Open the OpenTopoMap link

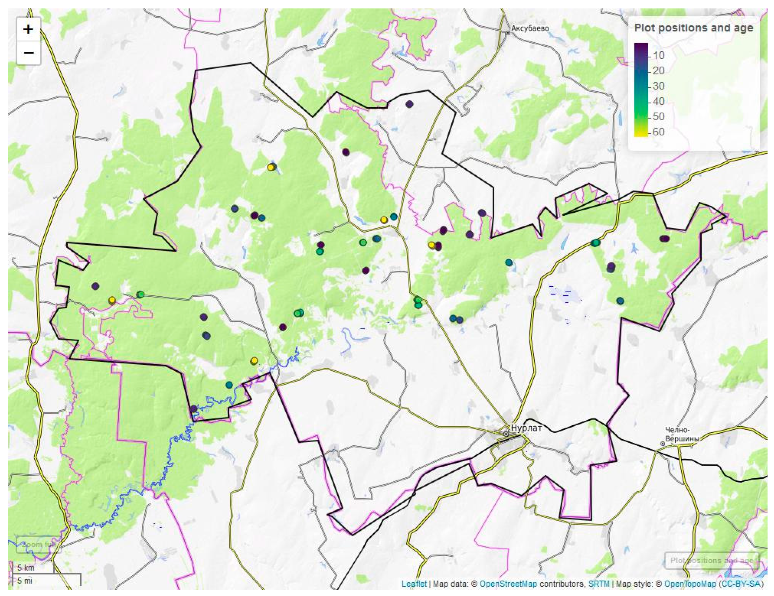690,584
